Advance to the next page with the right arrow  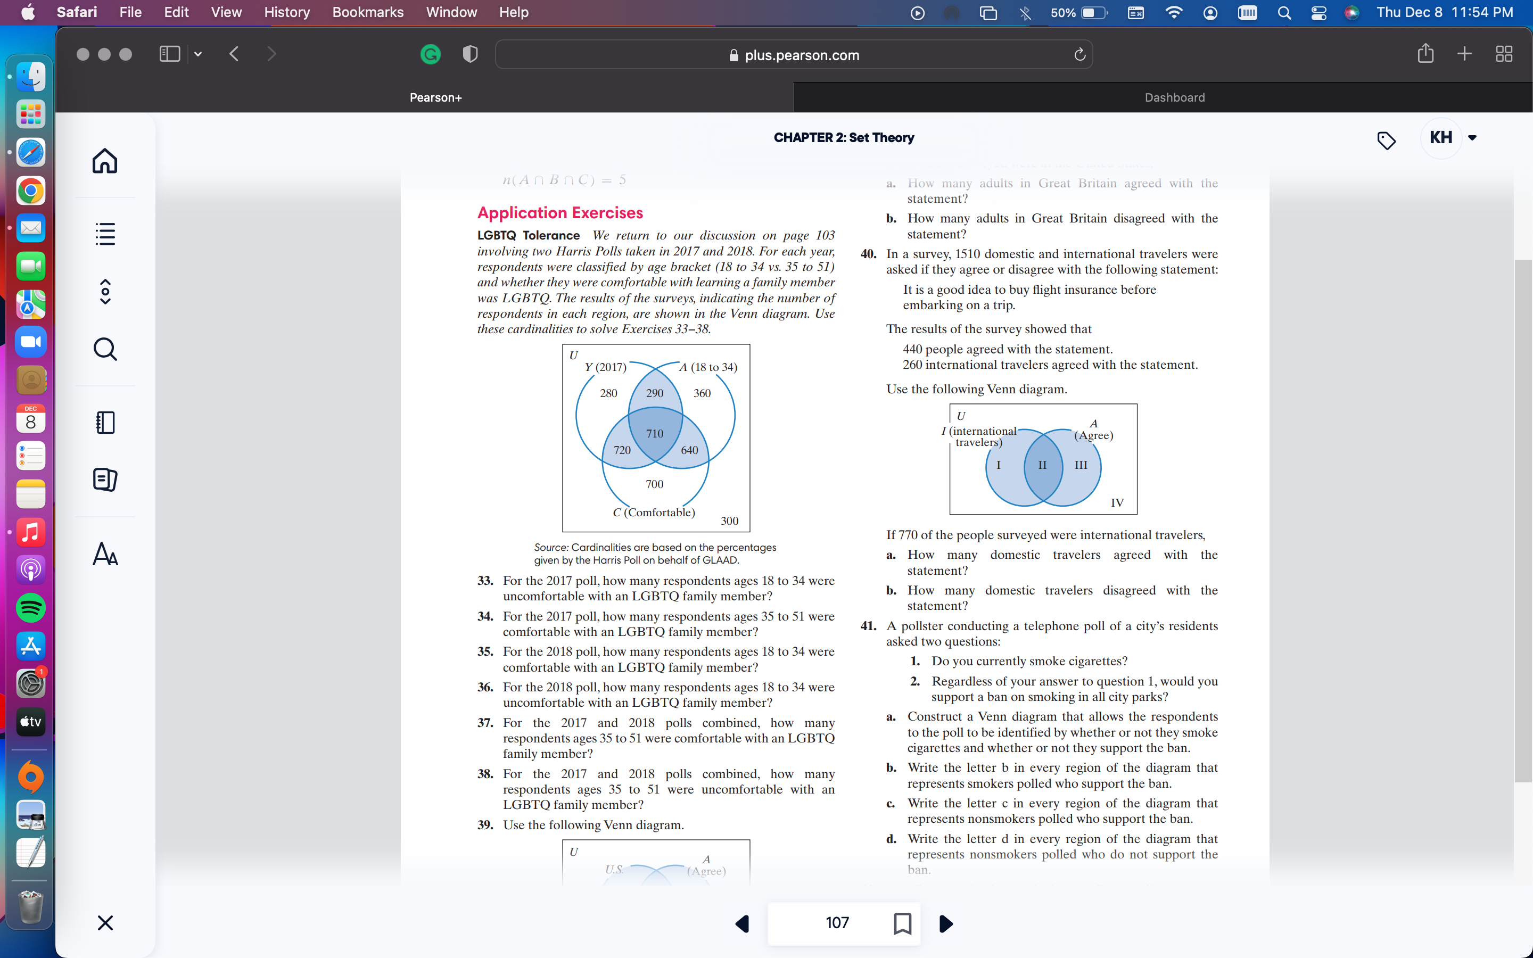(945, 924)
